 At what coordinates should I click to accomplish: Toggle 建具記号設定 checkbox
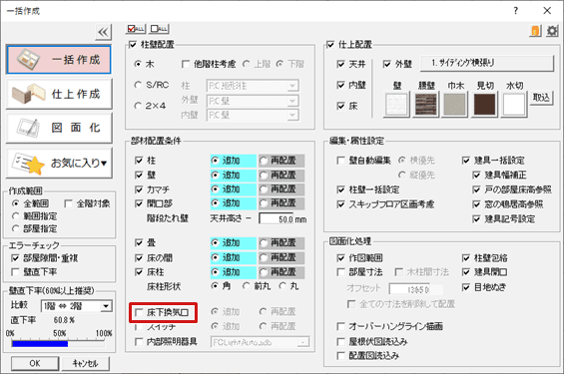(x=476, y=218)
